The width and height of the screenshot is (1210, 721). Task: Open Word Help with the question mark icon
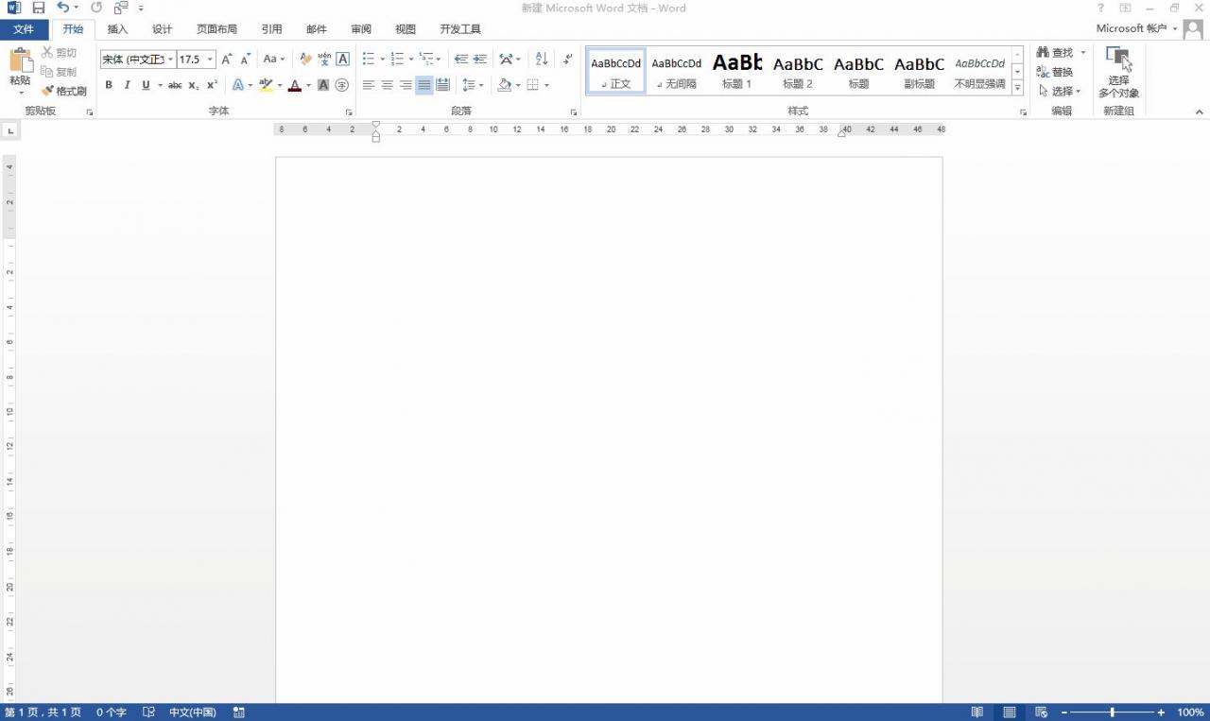tap(1100, 8)
